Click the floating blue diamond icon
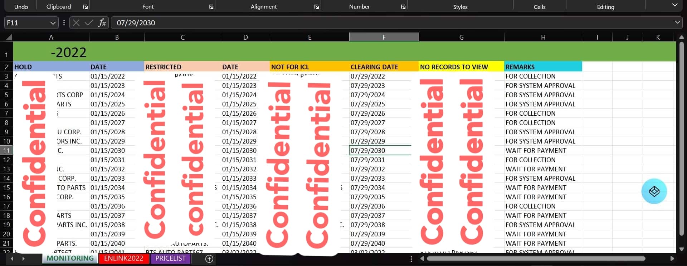This screenshot has width=687, height=266. coord(654,191)
